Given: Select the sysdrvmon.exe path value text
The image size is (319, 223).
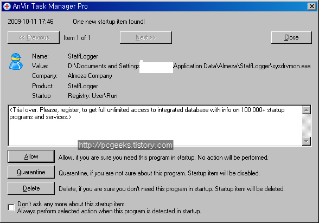Looking at the screenshot, I should click(189, 66).
